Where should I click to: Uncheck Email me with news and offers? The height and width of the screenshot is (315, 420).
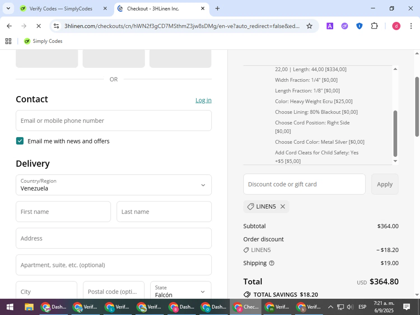pos(20,141)
